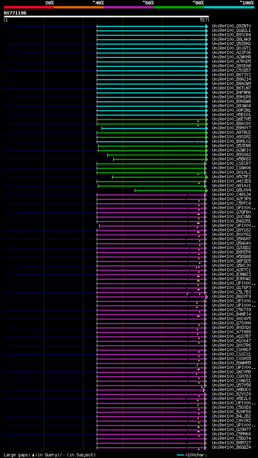The height and width of the screenshot is (458, 258).
Task: Pick the UniRef100_Q5KC30 hit
Action: 231,266
